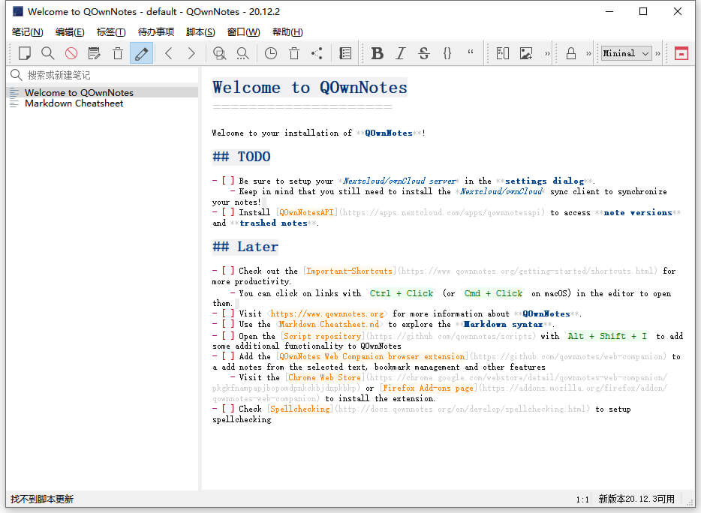Apply strikethrough formatting
Screen dimensions: 701x513
coord(424,53)
